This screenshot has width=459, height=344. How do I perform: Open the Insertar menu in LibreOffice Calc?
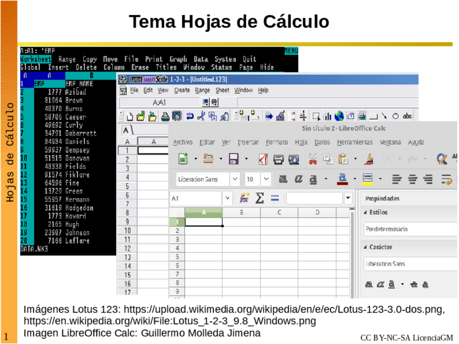[x=248, y=142]
